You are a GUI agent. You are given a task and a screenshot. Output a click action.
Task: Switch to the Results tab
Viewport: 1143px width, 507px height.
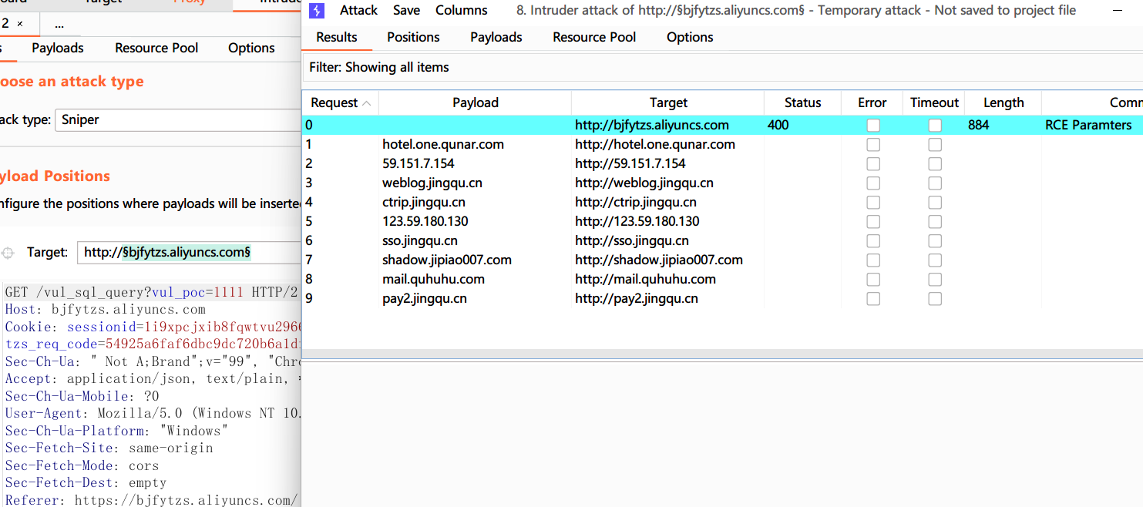click(x=337, y=37)
